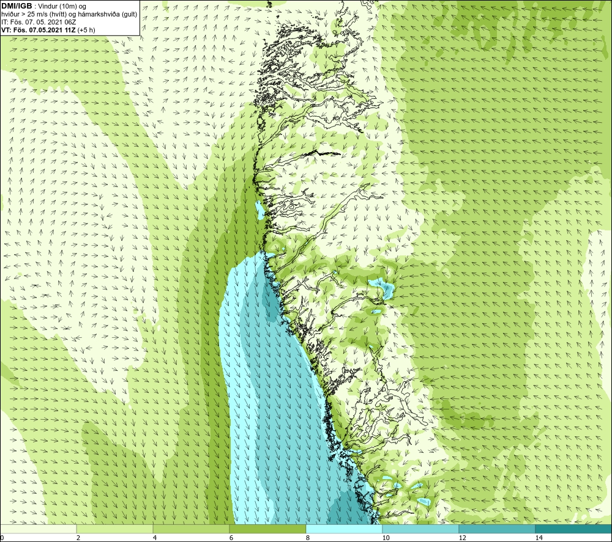This screenshot has height=542, width=612.
Task: Click the 6–8 m/s color bar segment
Action: tap(268, 529)
